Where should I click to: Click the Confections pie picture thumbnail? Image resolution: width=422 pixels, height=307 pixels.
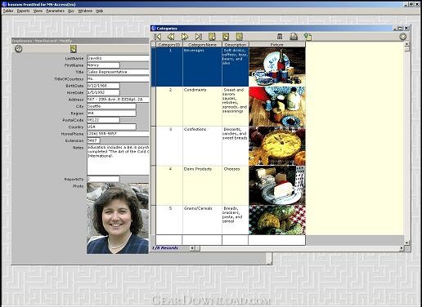pos(277,146)
